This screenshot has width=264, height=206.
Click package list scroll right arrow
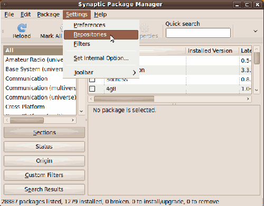(x=248, y=99)
